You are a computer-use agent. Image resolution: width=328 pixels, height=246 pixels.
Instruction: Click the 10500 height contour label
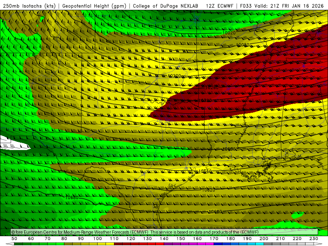pyautogui.click(x=229, y=149)
